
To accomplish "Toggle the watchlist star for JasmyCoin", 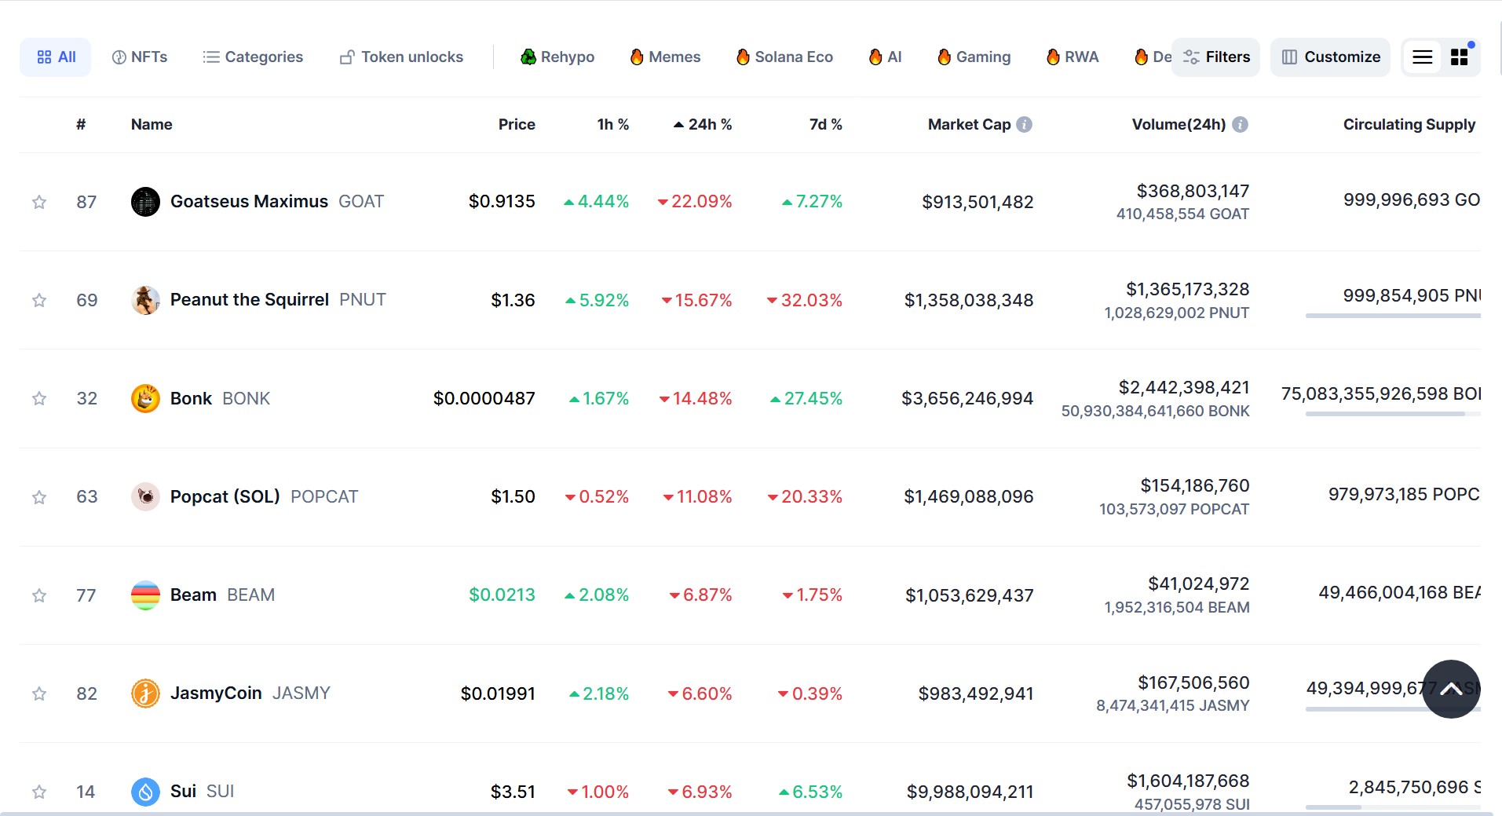I will click(39, 693).
